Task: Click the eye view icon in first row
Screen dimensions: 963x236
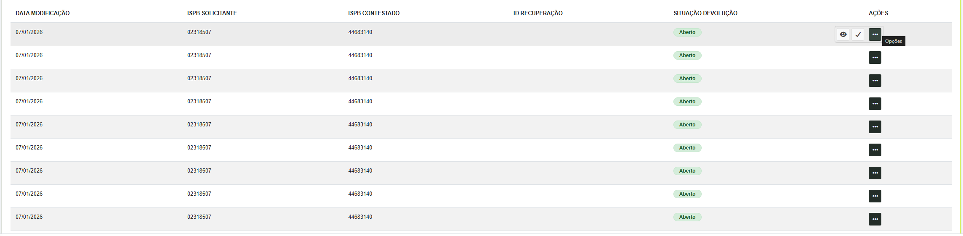Action: [843, 34]
